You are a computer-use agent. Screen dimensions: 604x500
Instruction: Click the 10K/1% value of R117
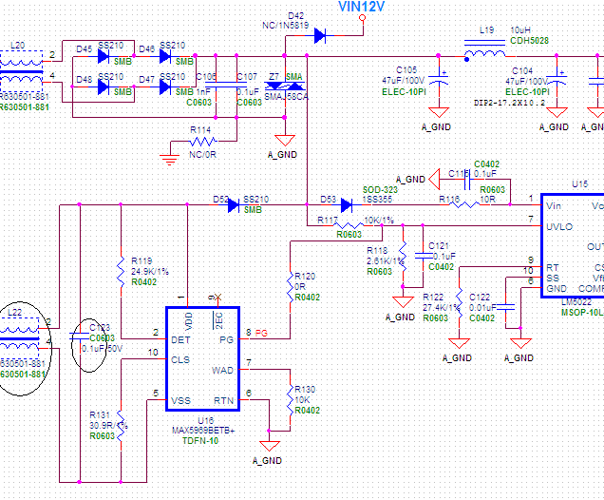pos(379,221)
